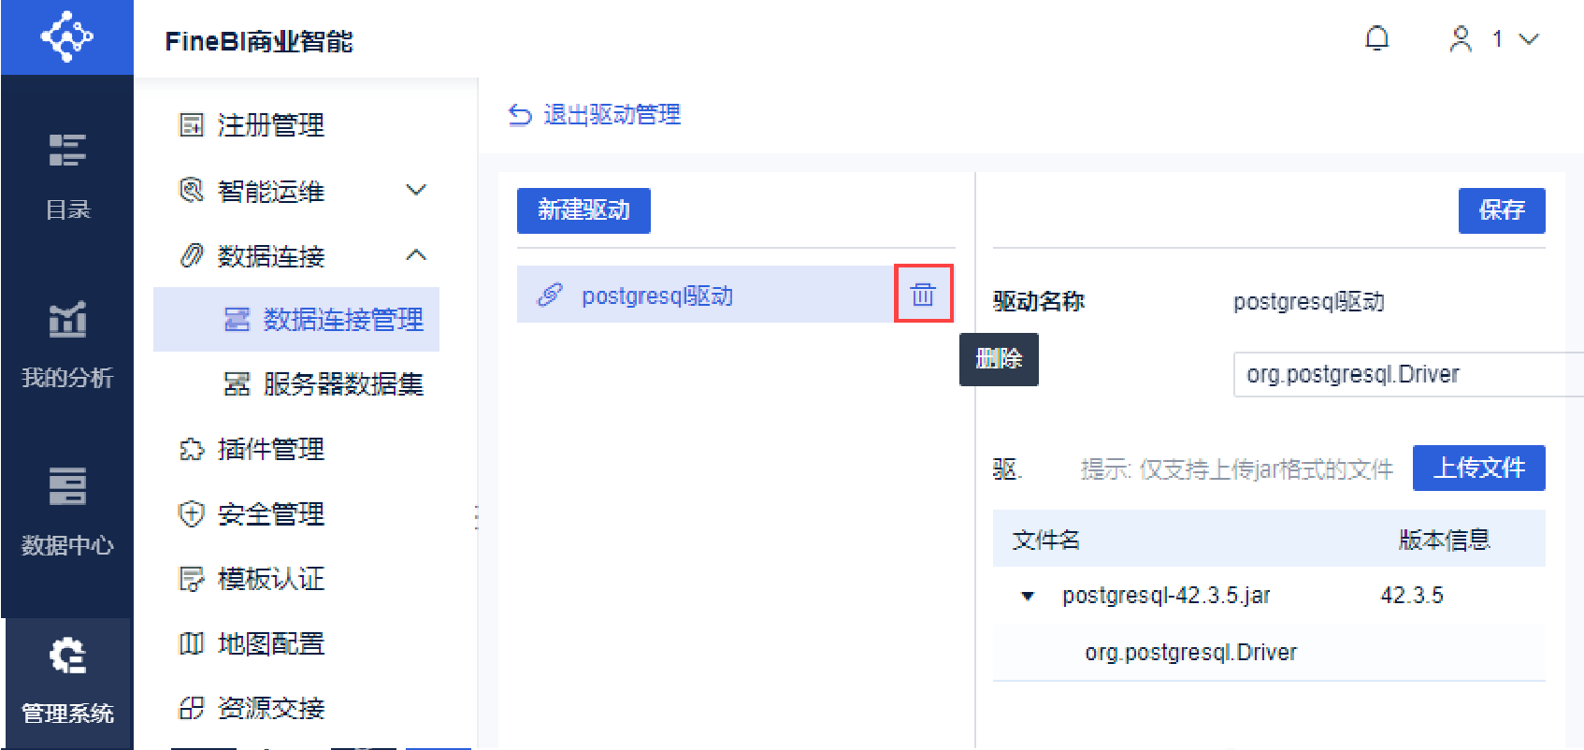Click the user profile icon
Image resolution: width=1584 pixels, height=750 pixels.
click(1460, 38)
